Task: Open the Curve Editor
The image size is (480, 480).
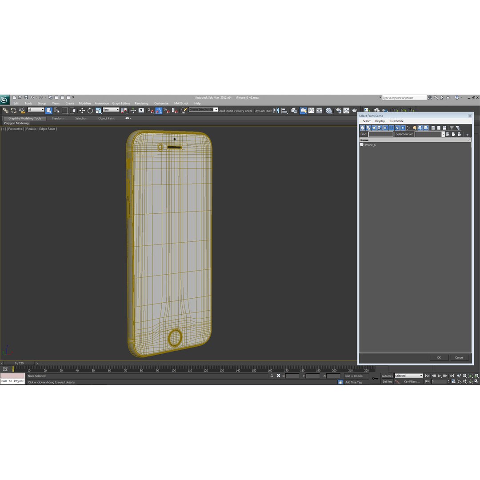Action: [x=311, y=111]
